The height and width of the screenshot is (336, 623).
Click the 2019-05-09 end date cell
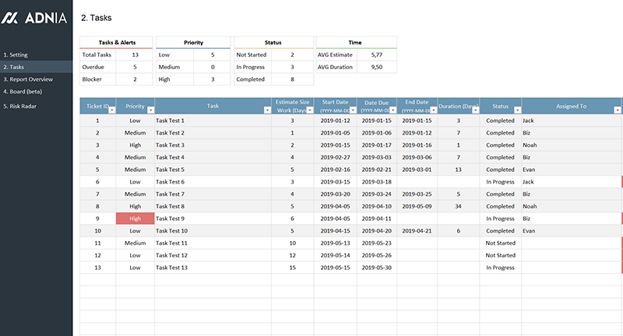(x=417, y=206)
